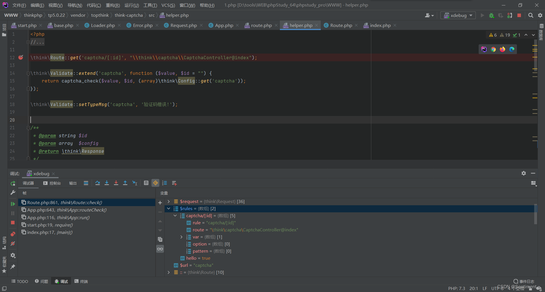Close the helper.php tab
The image size is (545, 292).
point(316,25)
